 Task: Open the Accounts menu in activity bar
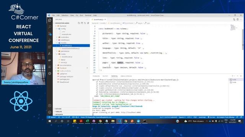click(x=50, y=106)
